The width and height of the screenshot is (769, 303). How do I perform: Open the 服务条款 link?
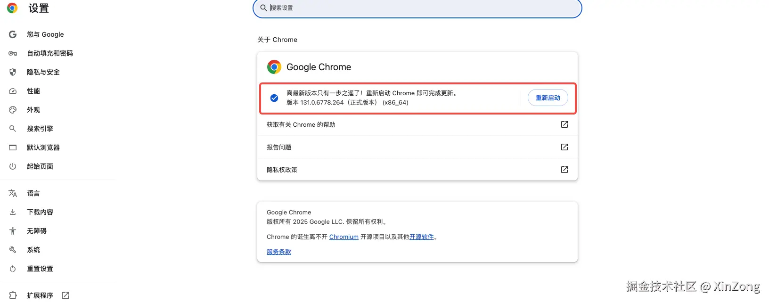[x=279, y=252]
